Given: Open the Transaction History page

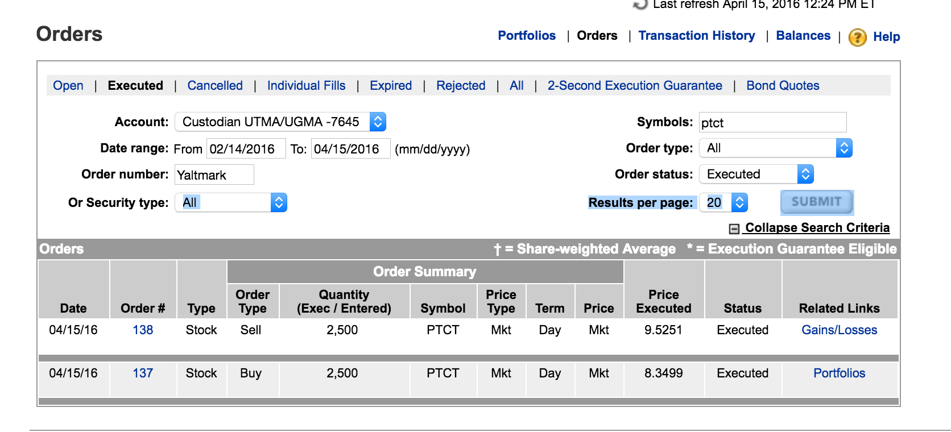Looking at the screenshot, I should [x=697, y=36].
